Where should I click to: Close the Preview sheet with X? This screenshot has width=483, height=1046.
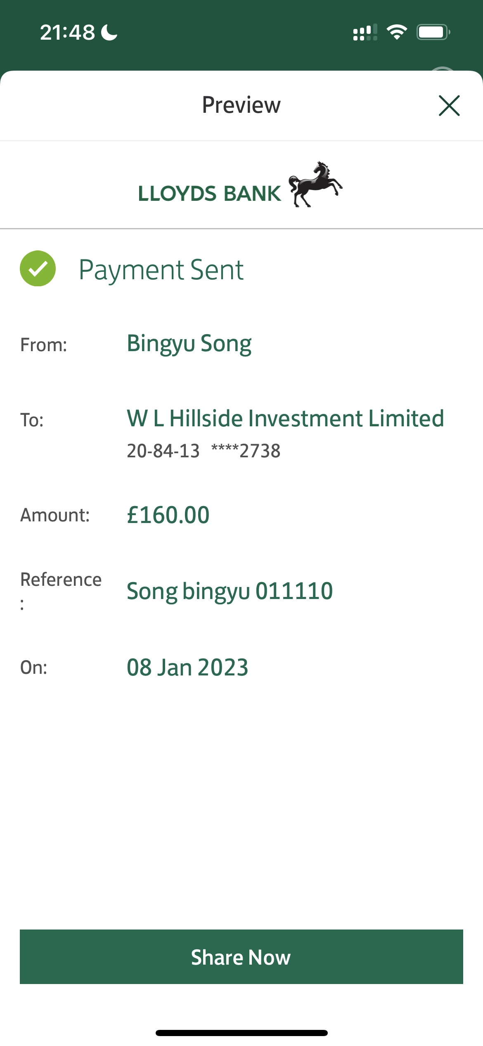point(449,106)
